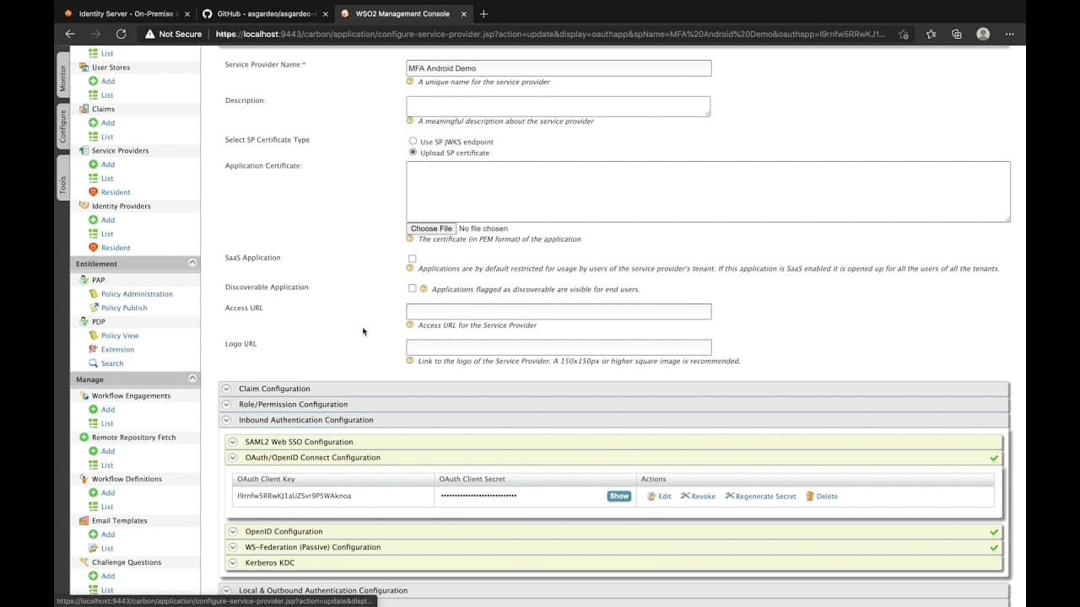The width and height of the screenshot is (1080, 607).
Task: Click the Add icon under Service Providers
Action: pyautogui.click(x=94, y=164)
